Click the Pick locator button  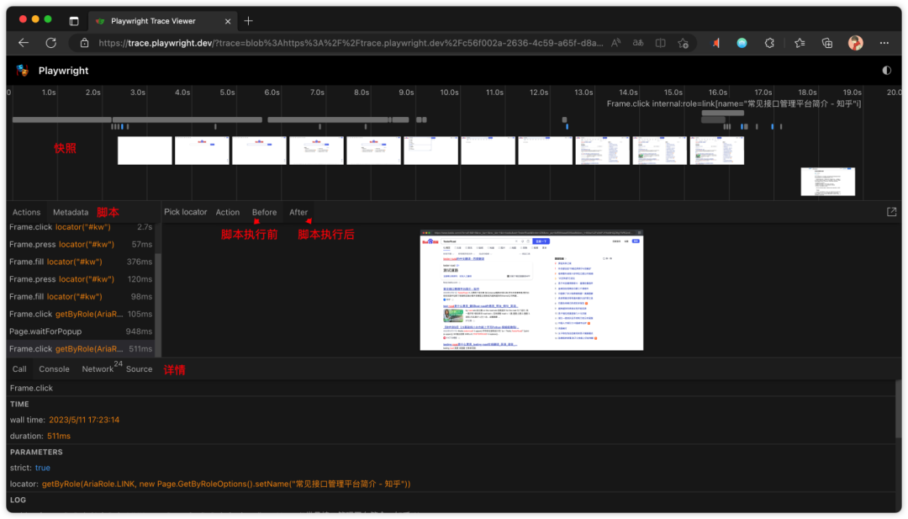click(x=185, y=212)
